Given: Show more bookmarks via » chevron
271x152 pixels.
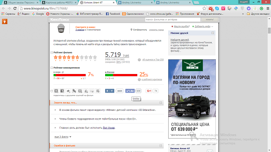Looking at the screenshot, I should (243, 14).
